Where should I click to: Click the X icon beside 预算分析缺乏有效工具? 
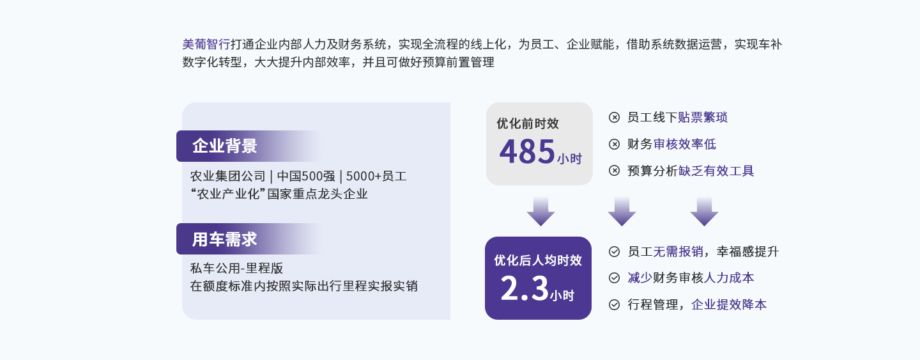click(614, 171)
